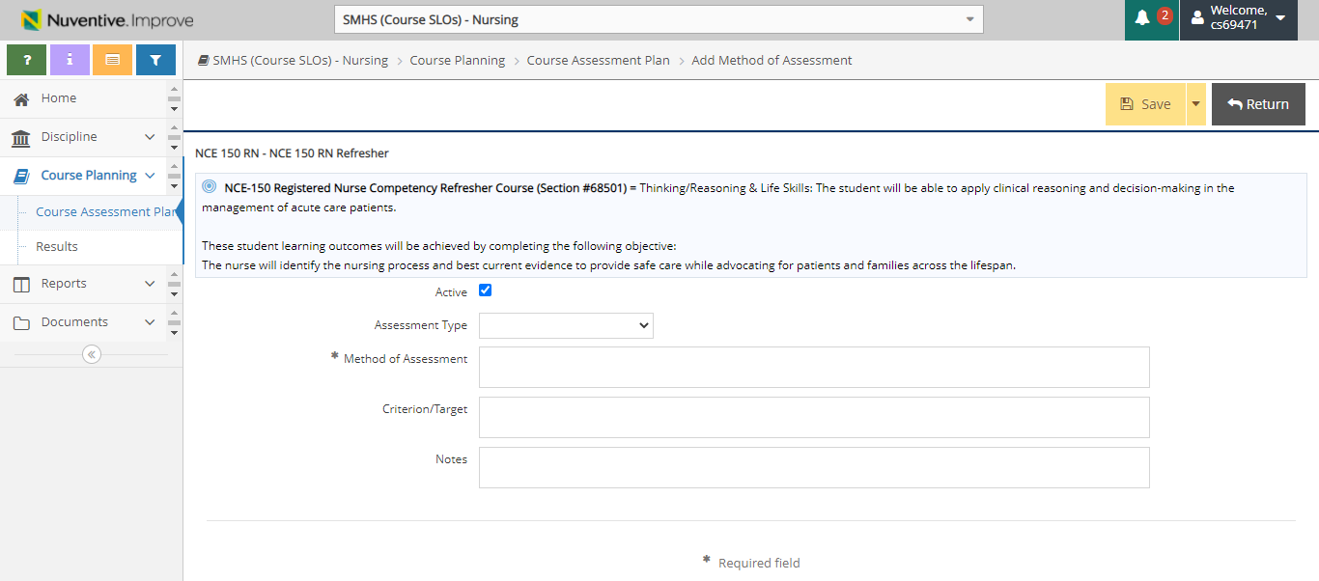Click the target icon beside NCE-150 outcome
The width and height of the screenshot is (1319, 581).
tap(210, 187)
